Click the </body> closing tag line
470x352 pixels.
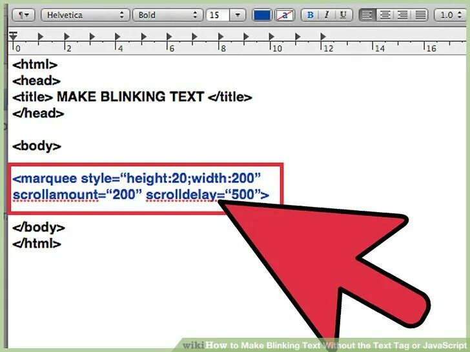tap(38, 228)
